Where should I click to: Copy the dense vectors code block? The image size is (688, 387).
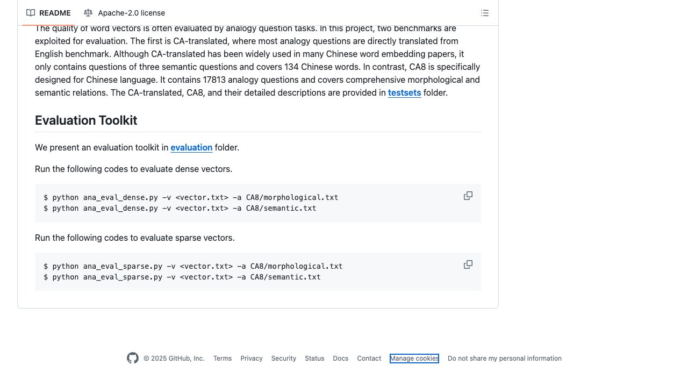coord(468,196)
